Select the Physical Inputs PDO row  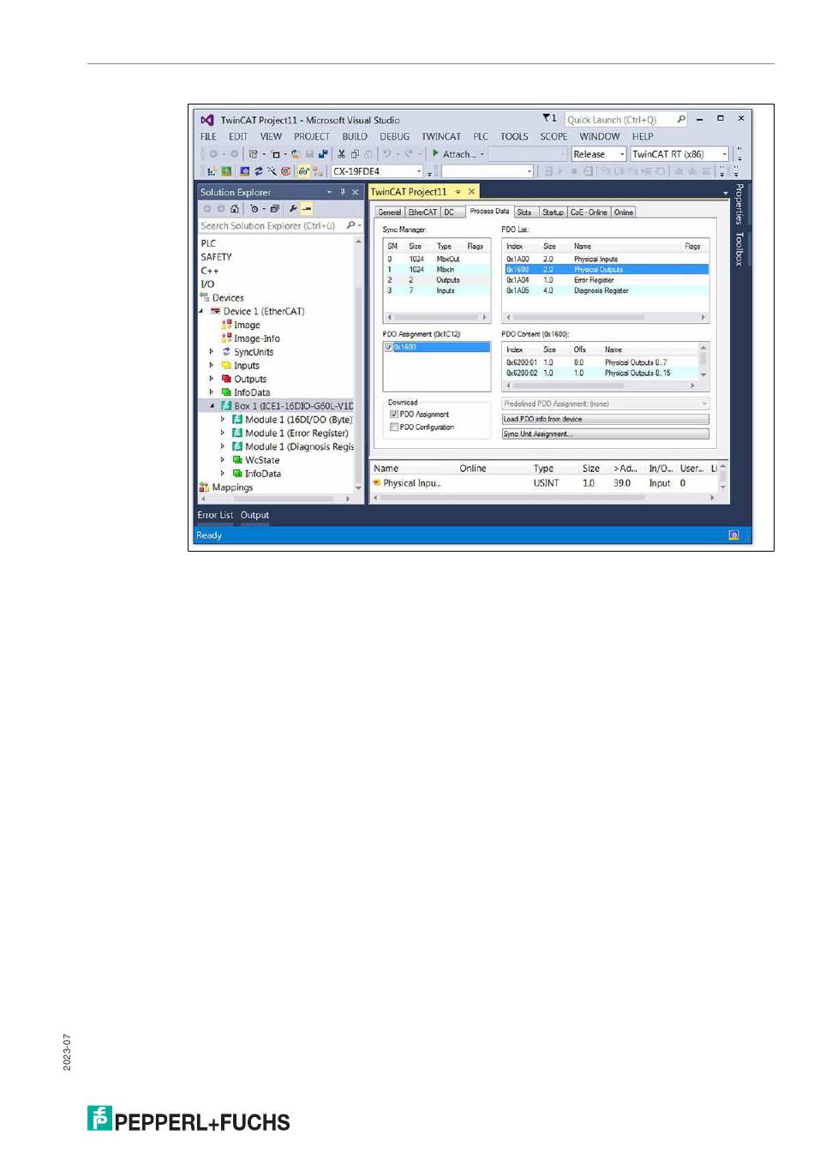coord(606,259)
